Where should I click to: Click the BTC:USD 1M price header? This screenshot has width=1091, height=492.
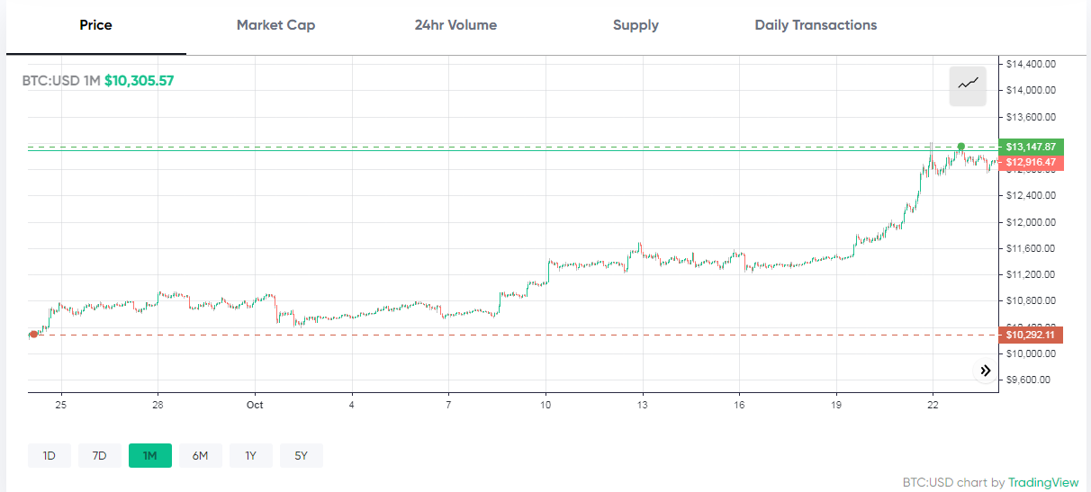tap(98, 81)
